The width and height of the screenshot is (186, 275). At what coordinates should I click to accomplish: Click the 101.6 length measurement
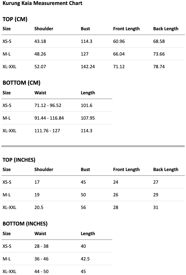click(86, 106)
